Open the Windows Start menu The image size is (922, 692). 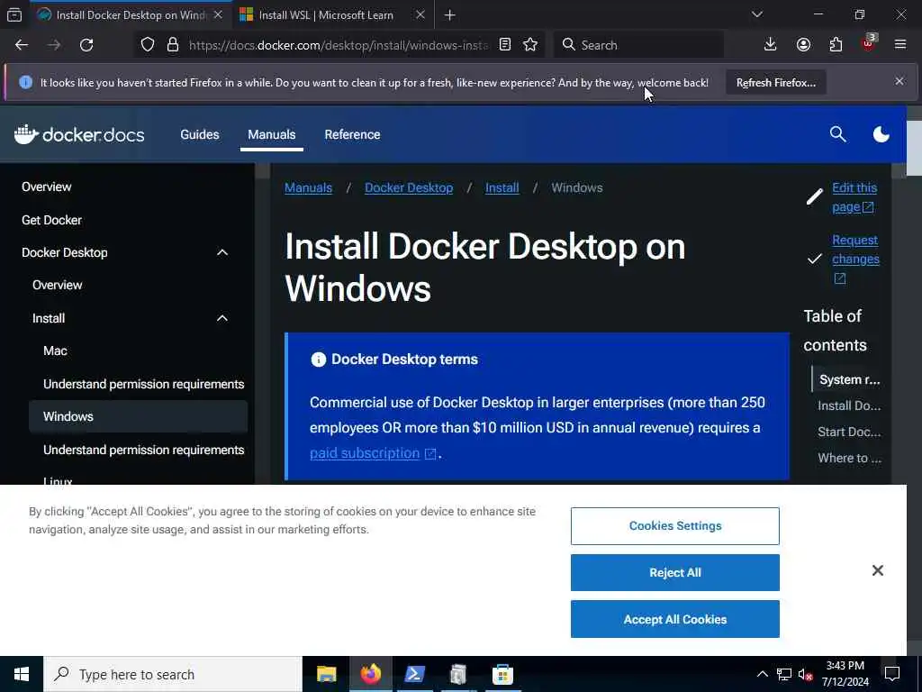tap(22, 674)
